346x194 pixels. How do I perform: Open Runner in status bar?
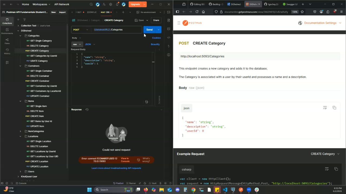(131, 183)
